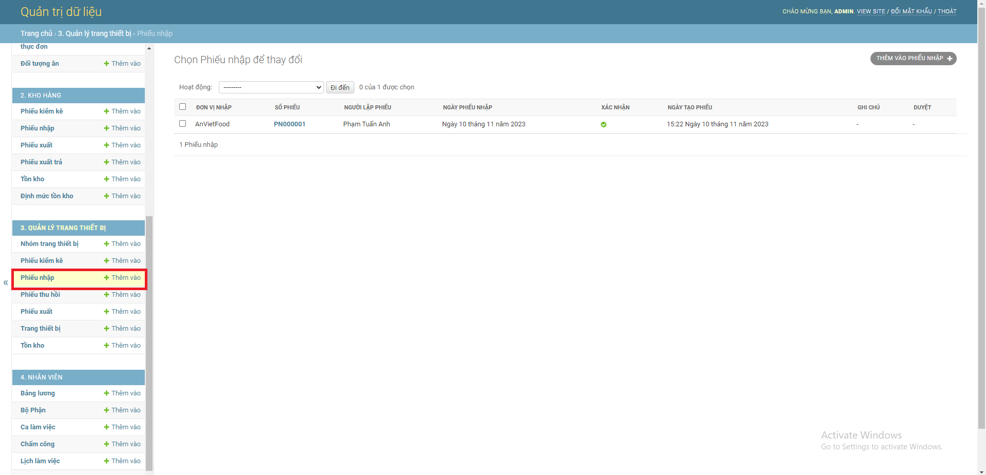Click the plus icon next to Phiếu xuất trả
986x475 pixels.
tap(106, 162)
